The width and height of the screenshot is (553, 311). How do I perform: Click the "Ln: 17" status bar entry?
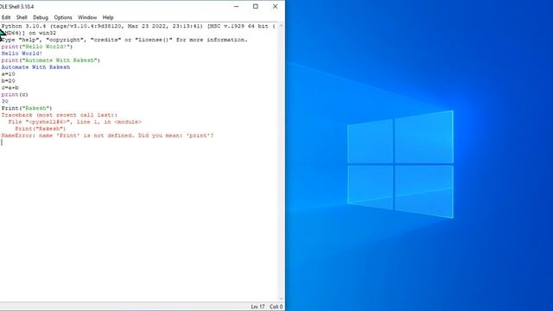click(257, 307)
